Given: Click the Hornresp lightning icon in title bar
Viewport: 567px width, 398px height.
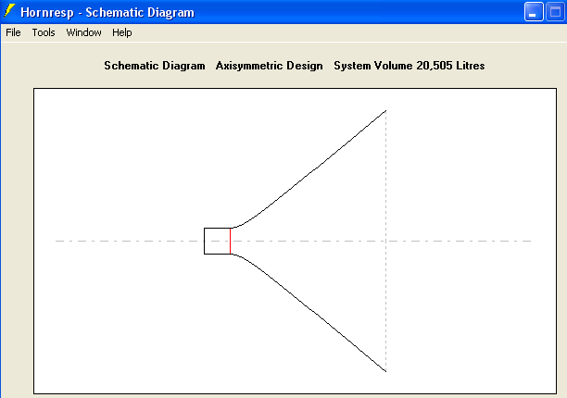Looking at the screenshot, I should [10, 12].
